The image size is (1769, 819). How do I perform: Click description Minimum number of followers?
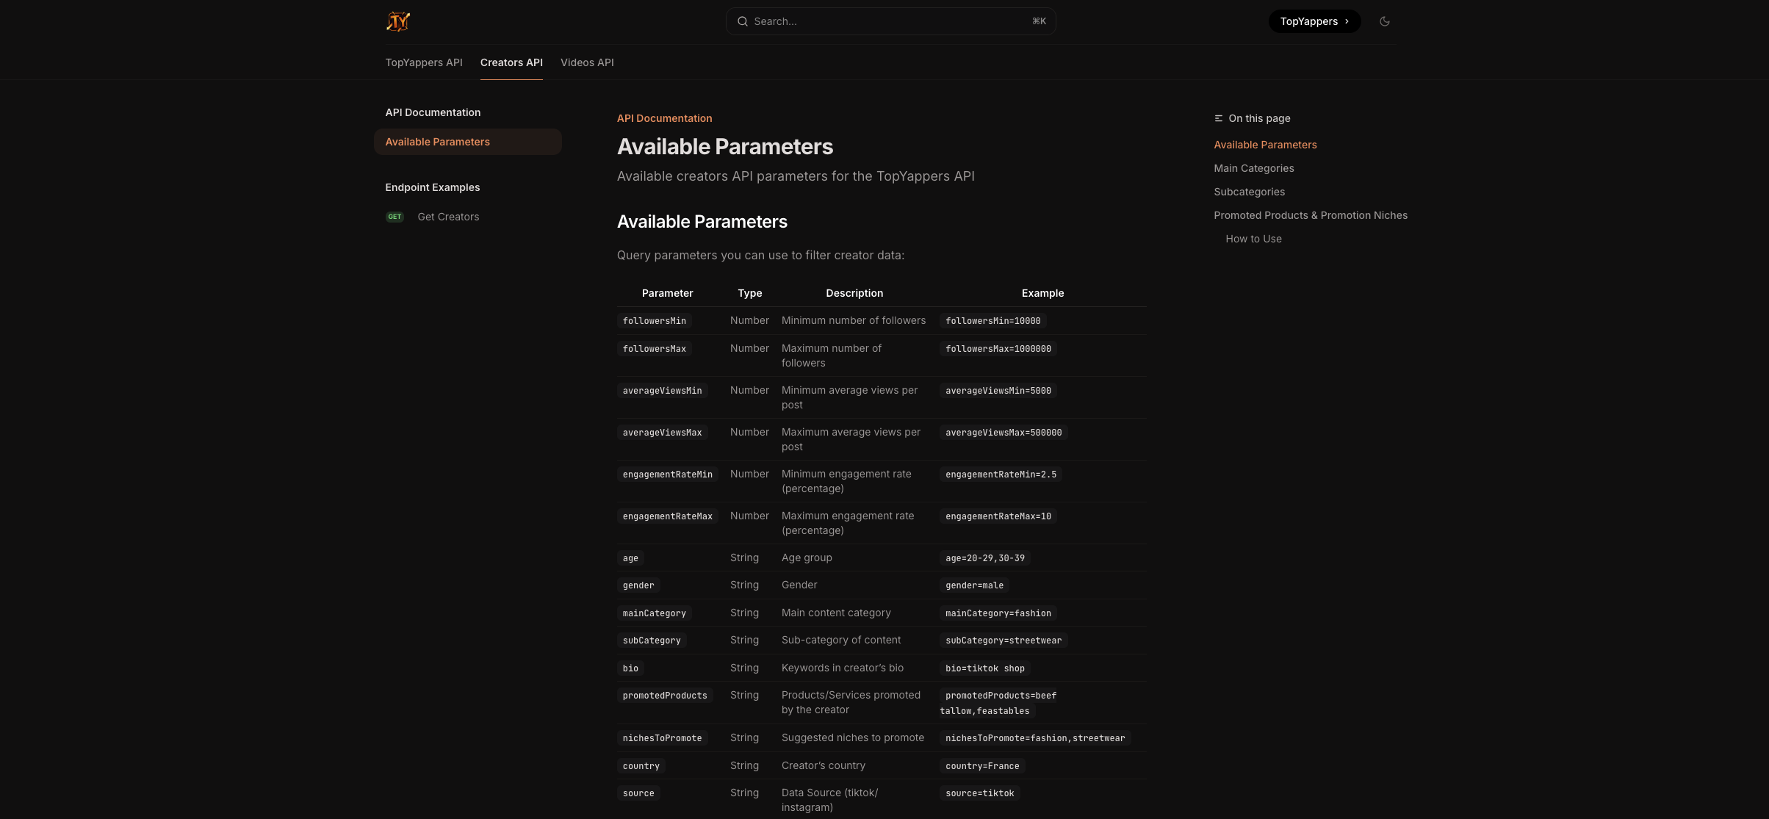coord(854,320)
